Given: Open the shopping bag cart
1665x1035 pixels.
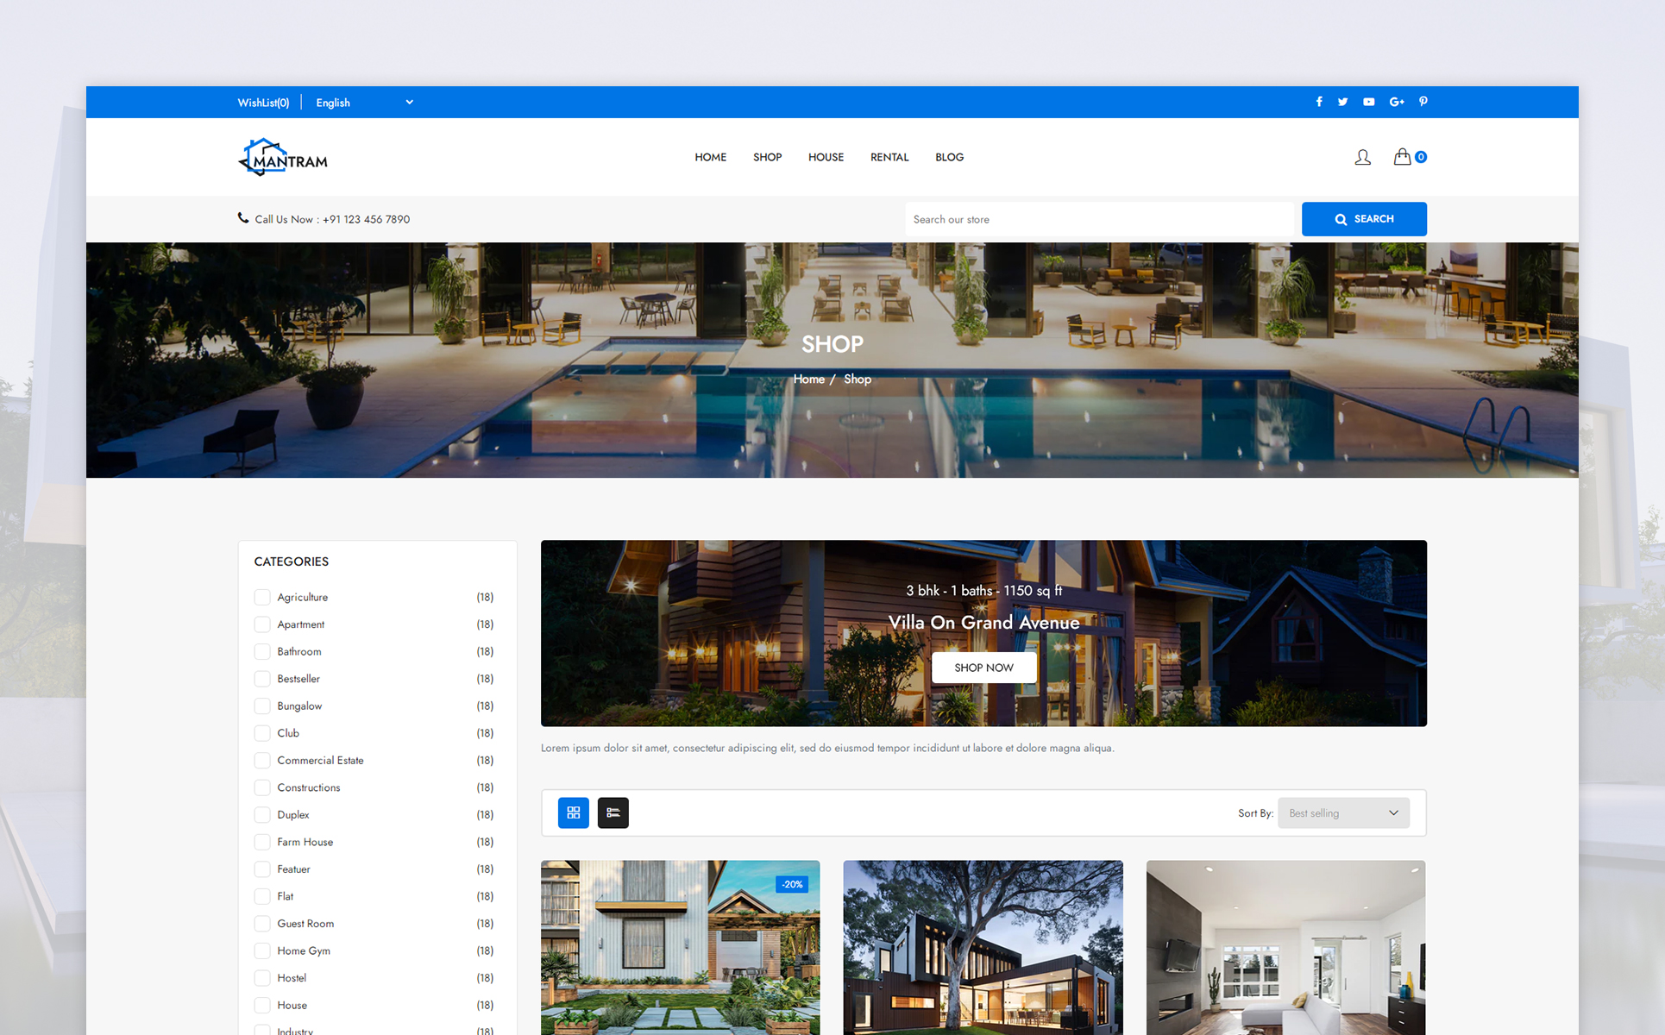Looking at the screenshot, I should coord(1410,157).
